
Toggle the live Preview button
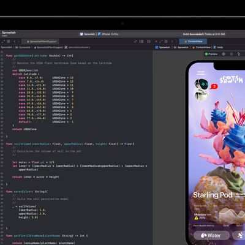(x=211, y=54)
